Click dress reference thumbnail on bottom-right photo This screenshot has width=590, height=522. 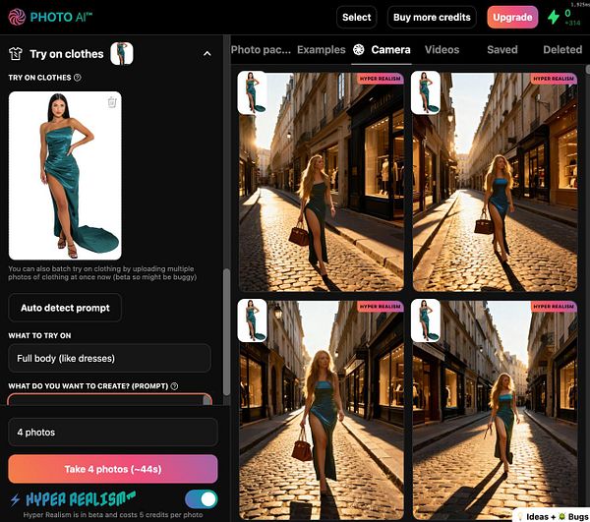(426, 320)
